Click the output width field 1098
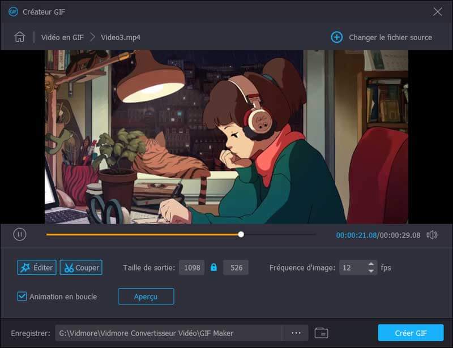Viewport: 453px width, 348px height. 192,268
